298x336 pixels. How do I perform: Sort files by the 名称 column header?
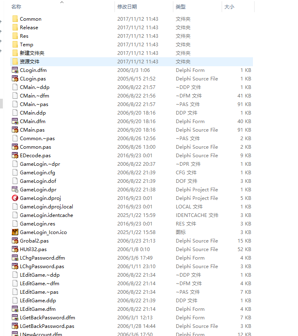[17, 7]
